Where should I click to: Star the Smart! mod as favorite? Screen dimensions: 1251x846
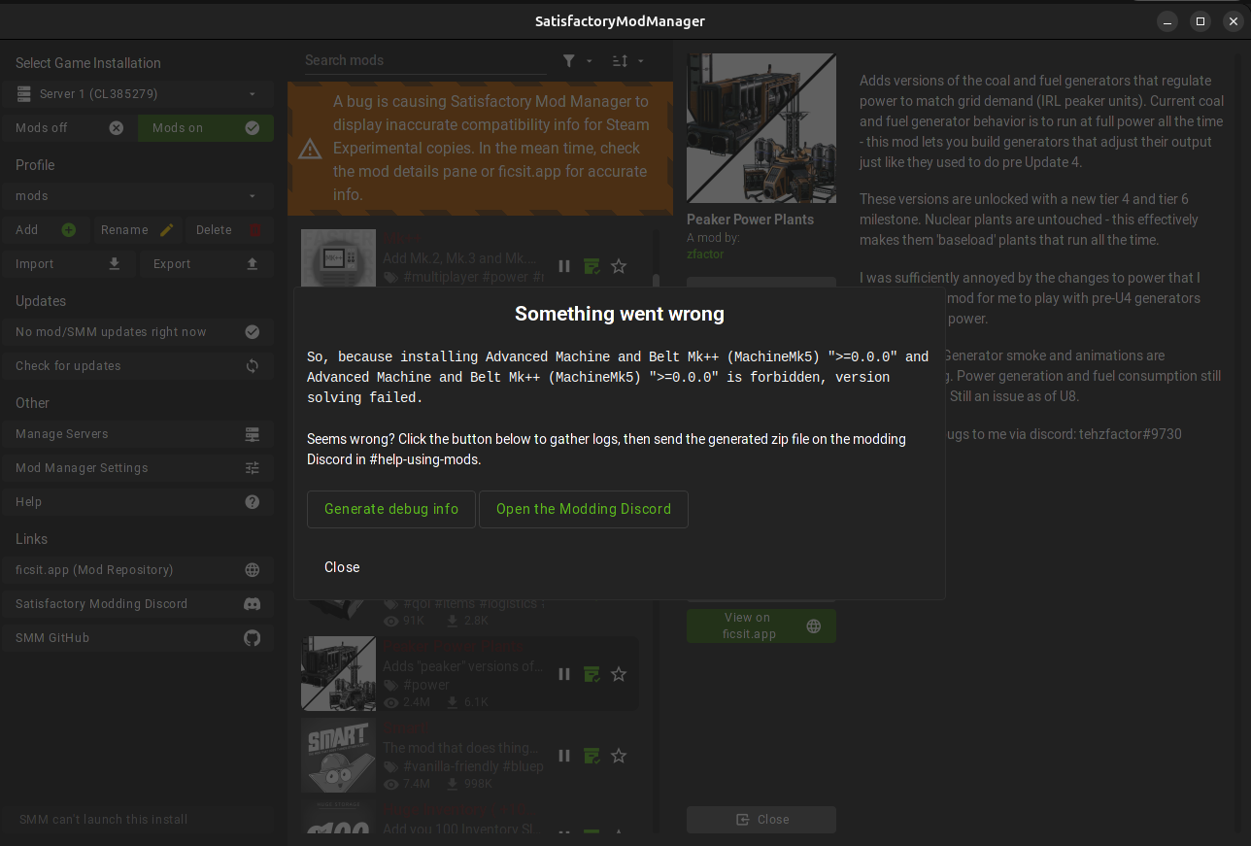click(619, 756)
